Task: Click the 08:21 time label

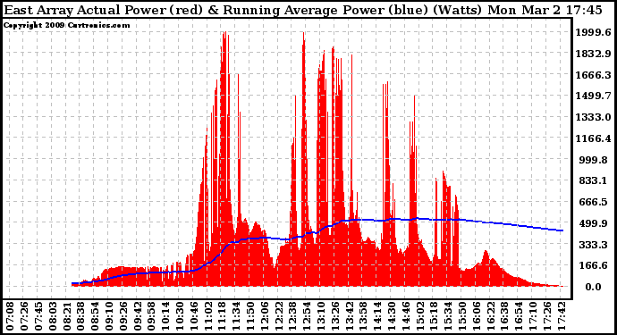Action: 67,316
